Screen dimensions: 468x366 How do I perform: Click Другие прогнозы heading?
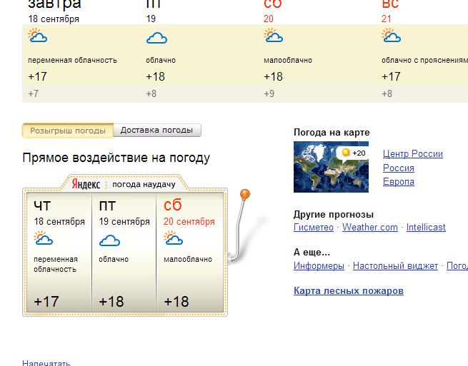334,214
